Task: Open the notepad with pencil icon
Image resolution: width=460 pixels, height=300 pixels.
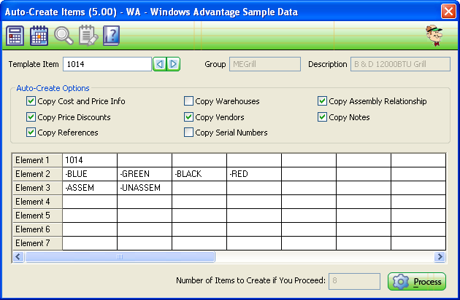Action: pyautogui.click(x=88, y=35)
